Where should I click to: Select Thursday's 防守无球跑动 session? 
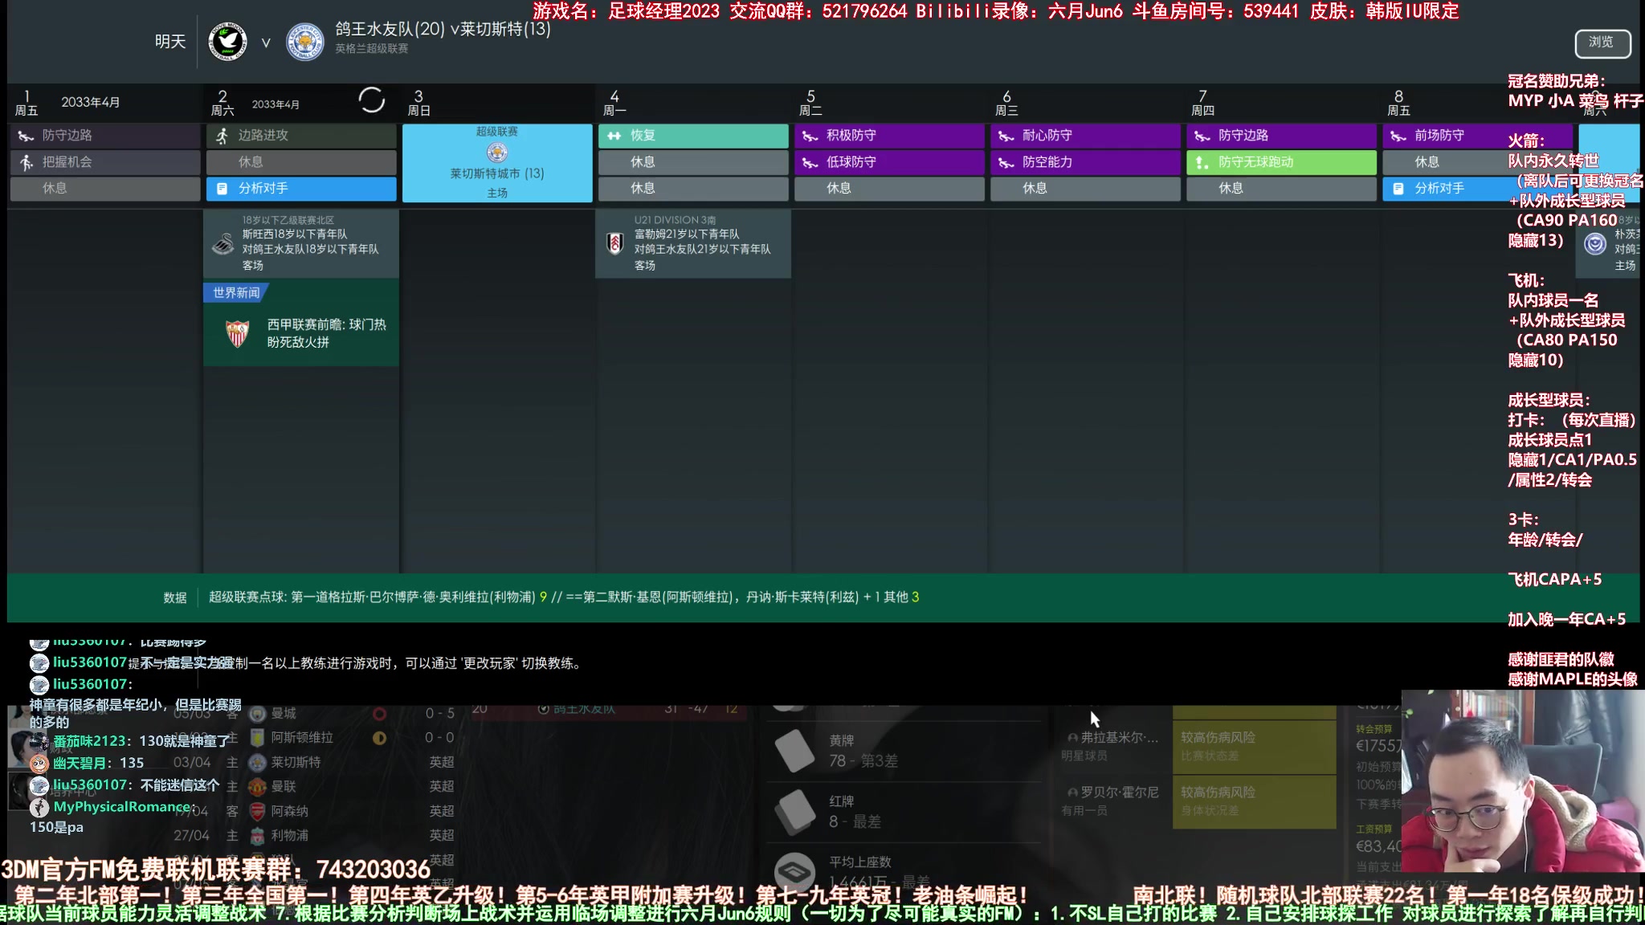point(1281,162)
